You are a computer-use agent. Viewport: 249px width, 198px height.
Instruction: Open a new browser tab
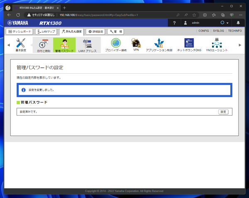[x=64, y=8]
